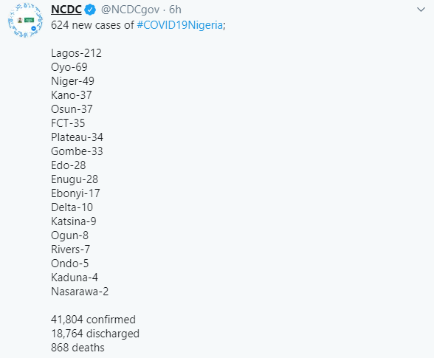Follow the #COVID19Nigeria hashtag

coord(180,25)
